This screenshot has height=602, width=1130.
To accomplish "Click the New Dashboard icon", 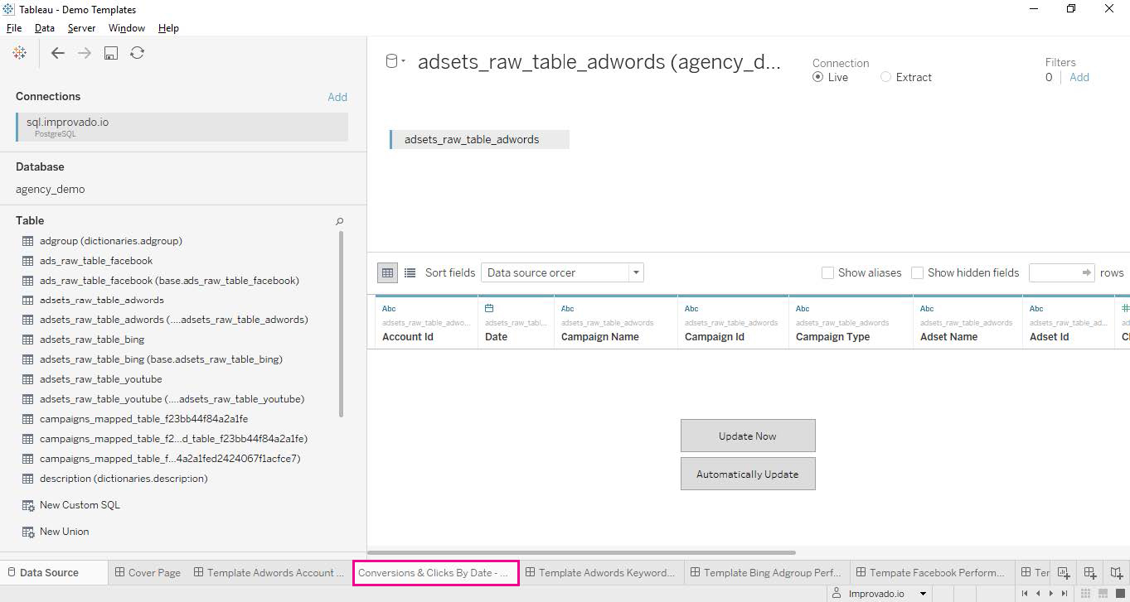I will [1090, 572].
